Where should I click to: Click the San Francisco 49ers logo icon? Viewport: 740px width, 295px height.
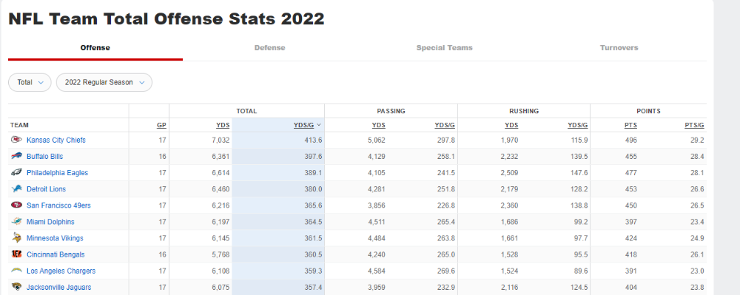click(16, 205)
